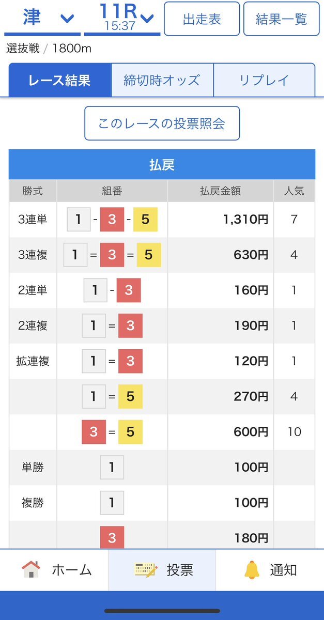This screenshot has width=324, height=620.
Task: Select the レース結果 tab
Action: pos(59,80)
